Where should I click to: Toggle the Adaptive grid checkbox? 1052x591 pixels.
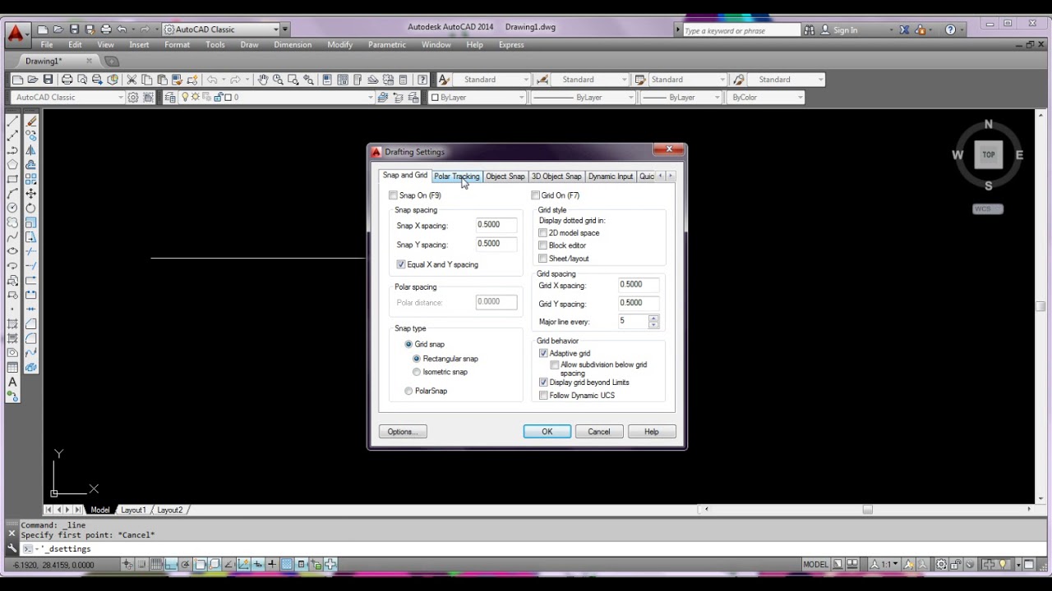pos(543,354)
